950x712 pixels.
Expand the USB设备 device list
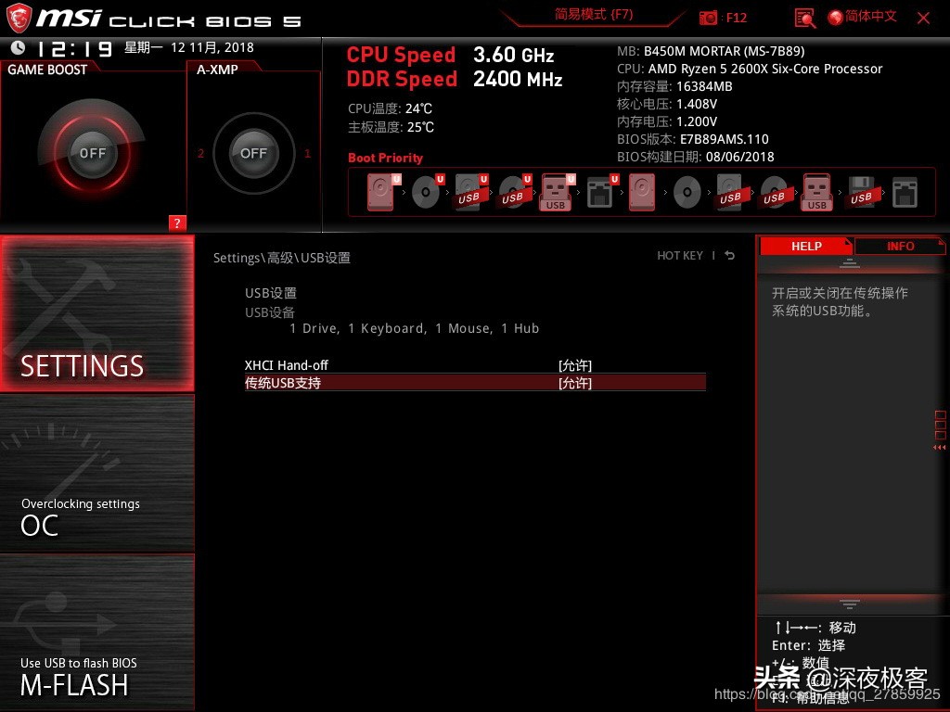pos(270,312)
